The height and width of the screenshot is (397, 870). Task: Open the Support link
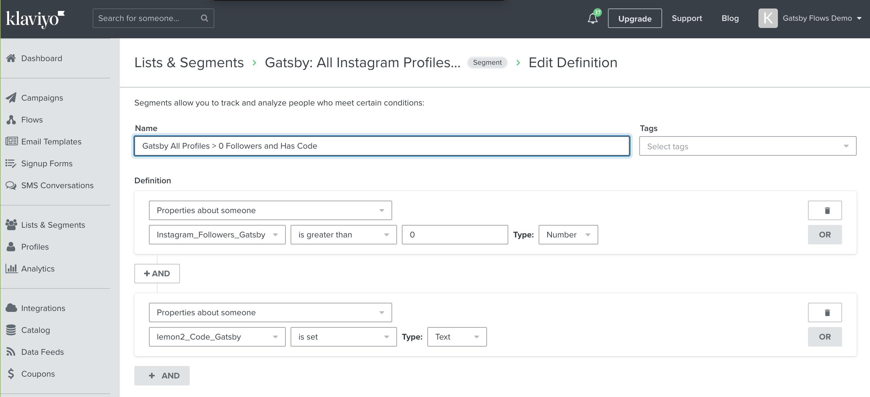tap(687, 18)
